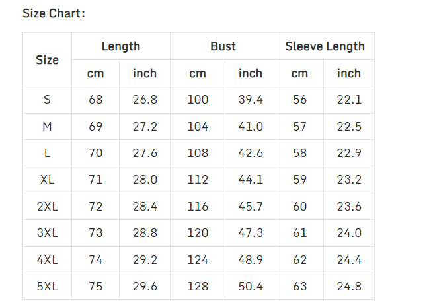Select the S size row label
The height and width of the screenshot is (305, 433).
point(47,100)
